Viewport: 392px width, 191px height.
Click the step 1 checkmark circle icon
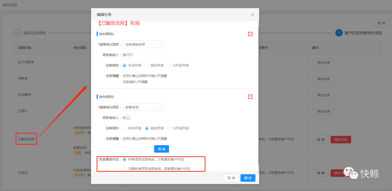coord(18,33)
